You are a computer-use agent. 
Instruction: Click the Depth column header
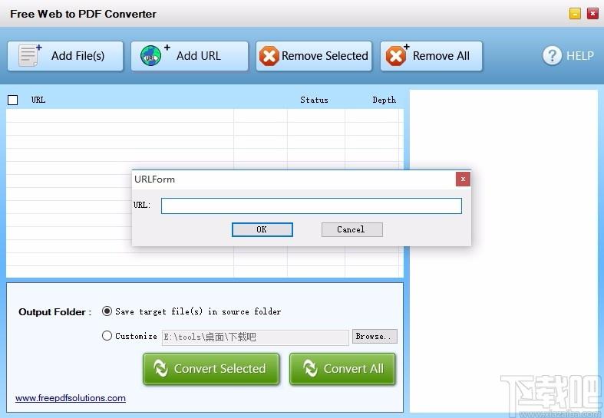(384, 100)
